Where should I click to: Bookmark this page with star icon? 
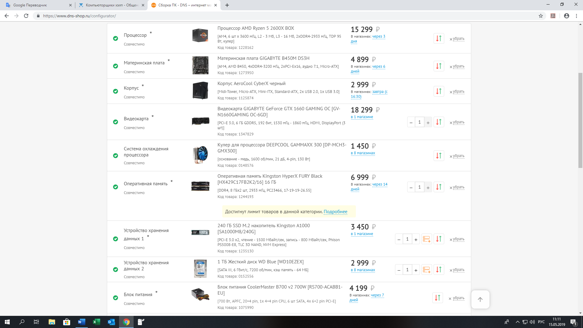pyautogui.click(x=541, y=16)
